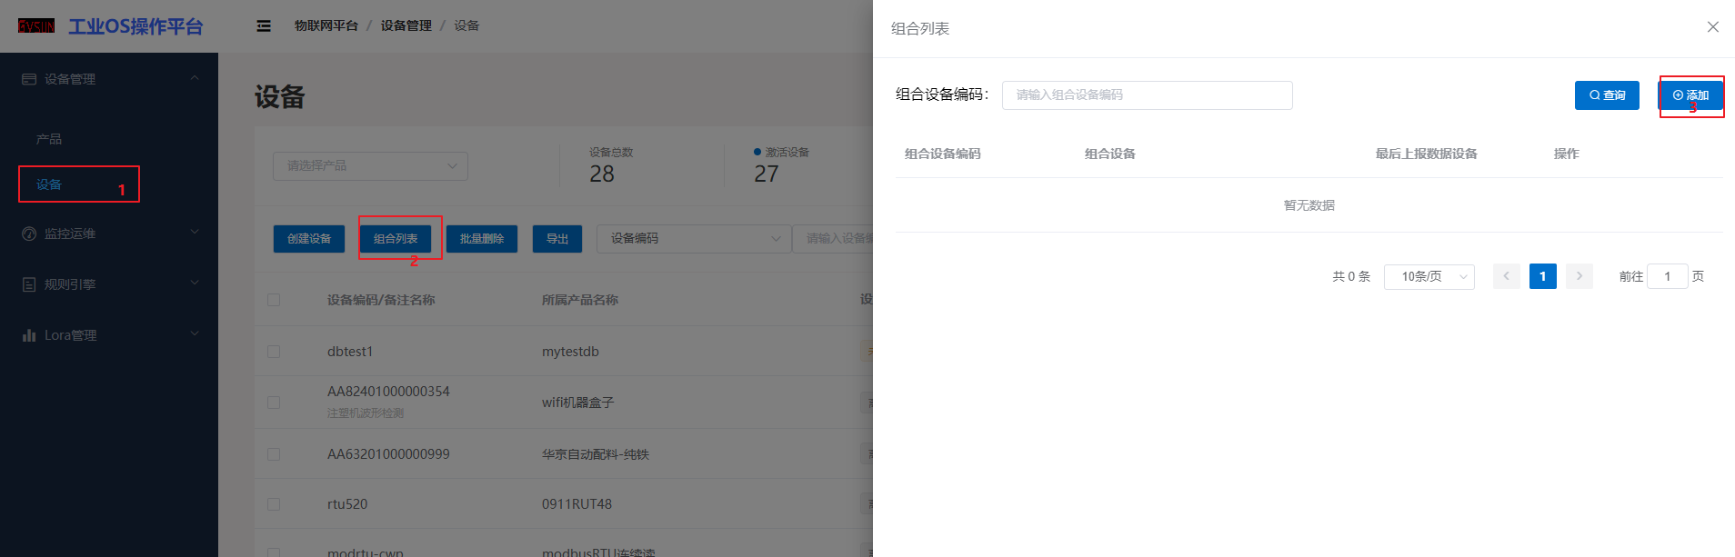
Task: Click the 规则引擎 sidebar icon
Action: (x=29, y=284)
